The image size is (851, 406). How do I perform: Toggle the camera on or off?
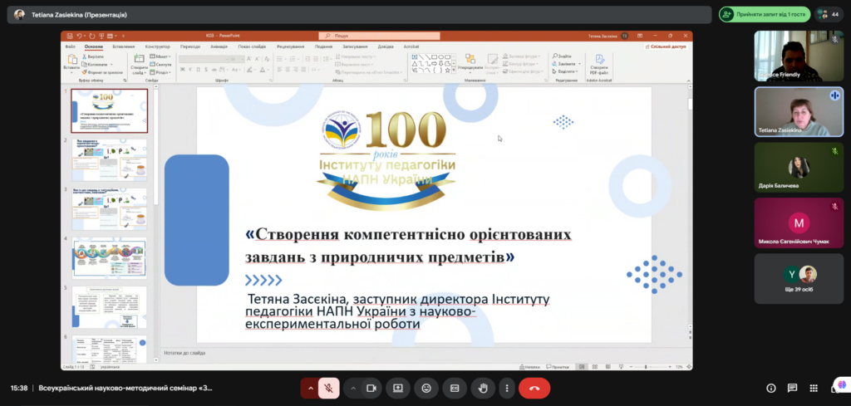pyautogui.click(x=371, y=388)
